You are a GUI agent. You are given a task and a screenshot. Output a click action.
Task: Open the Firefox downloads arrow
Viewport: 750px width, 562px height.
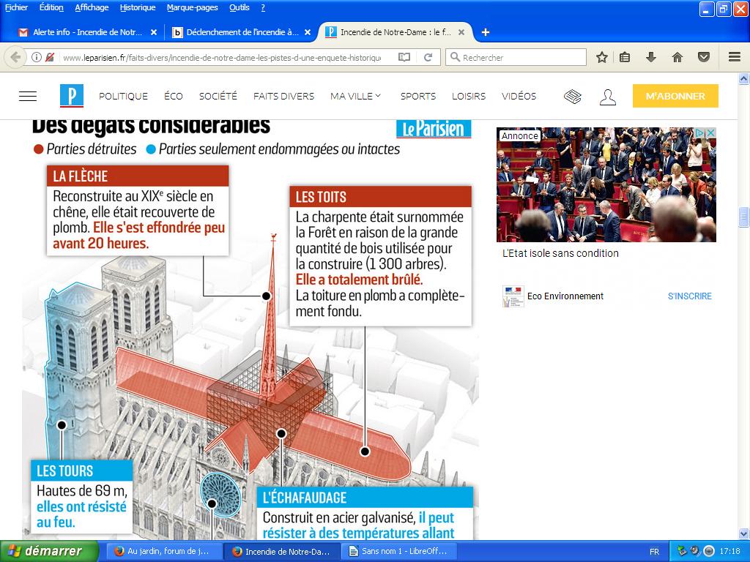pyautogui.click(x=650, y=57)
